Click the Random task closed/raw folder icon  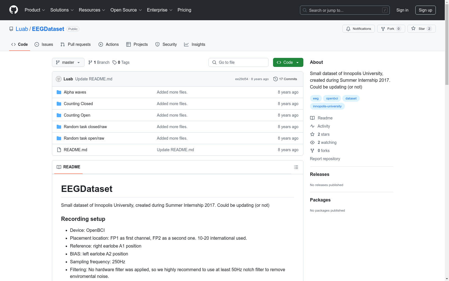tap(59, 127)
